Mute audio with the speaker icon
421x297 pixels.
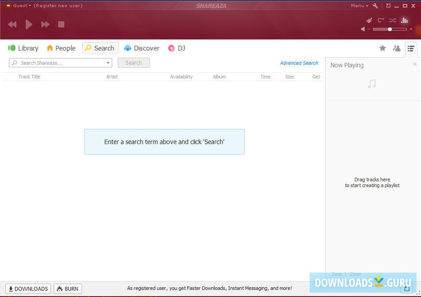click(363, 29)
